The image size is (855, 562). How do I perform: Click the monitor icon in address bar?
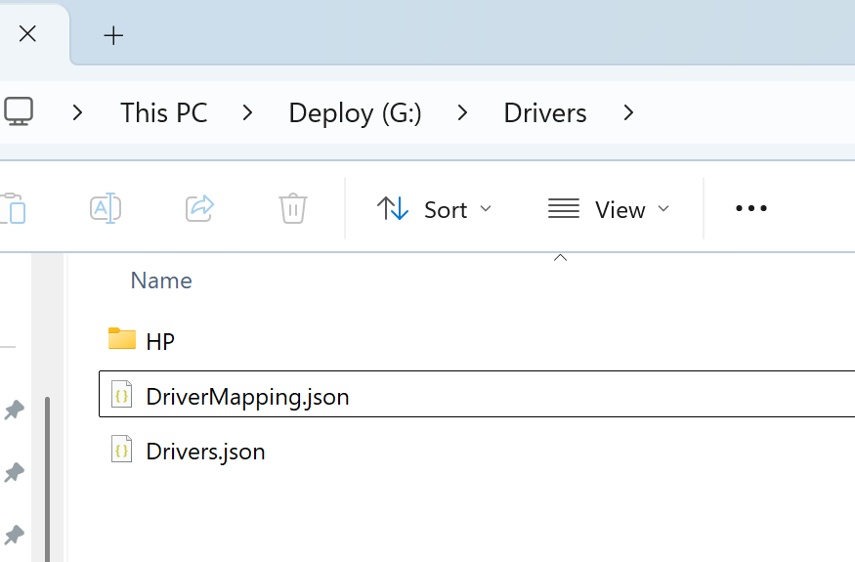point(18,112)
